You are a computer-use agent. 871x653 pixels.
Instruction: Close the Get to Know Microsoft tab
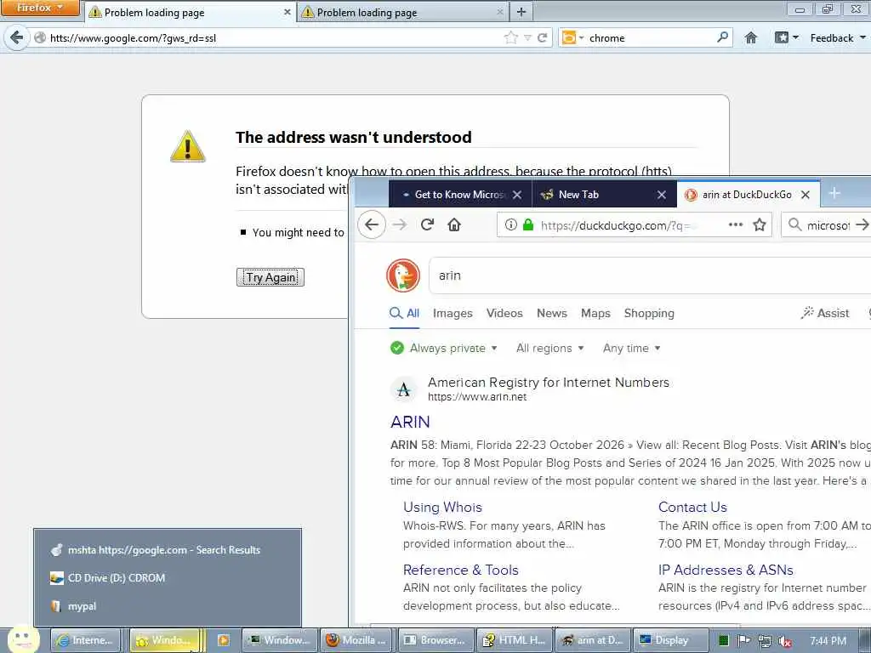click(x=517, y=195)
